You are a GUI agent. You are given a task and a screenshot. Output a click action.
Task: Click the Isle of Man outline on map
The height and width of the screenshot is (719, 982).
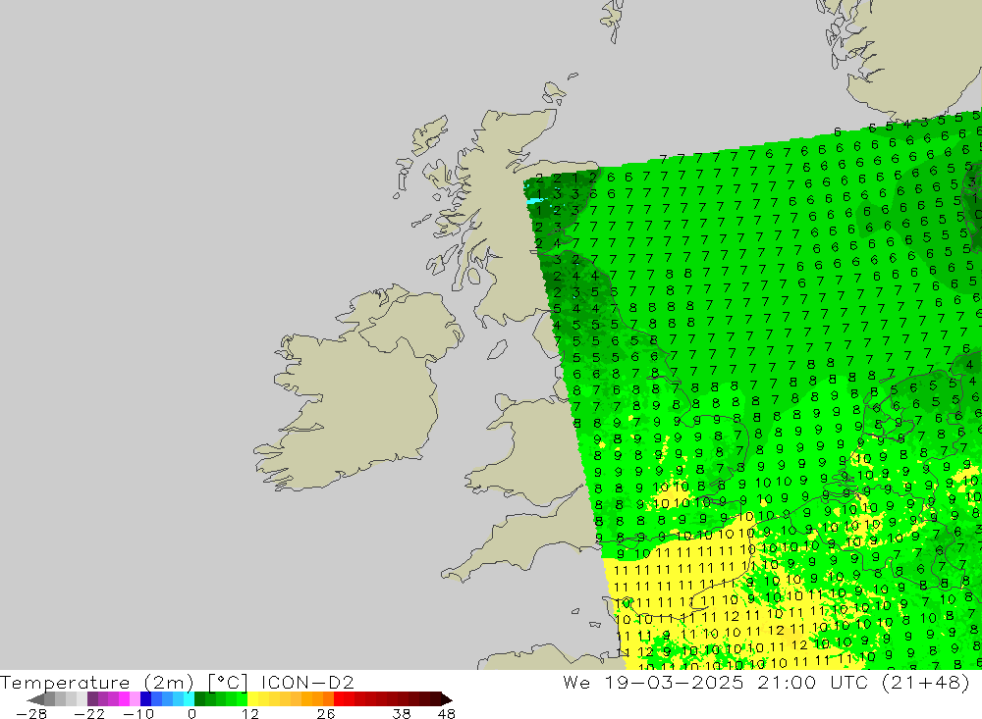point(497,350)
